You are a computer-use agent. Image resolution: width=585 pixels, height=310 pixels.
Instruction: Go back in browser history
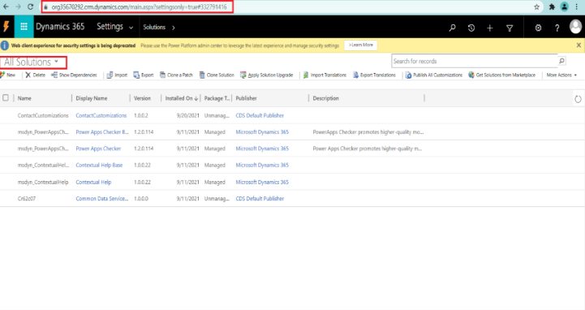tap(6, 6)
